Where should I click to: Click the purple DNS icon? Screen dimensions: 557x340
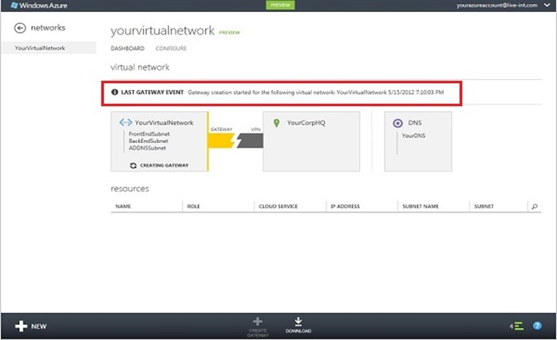tap(397, 123)
